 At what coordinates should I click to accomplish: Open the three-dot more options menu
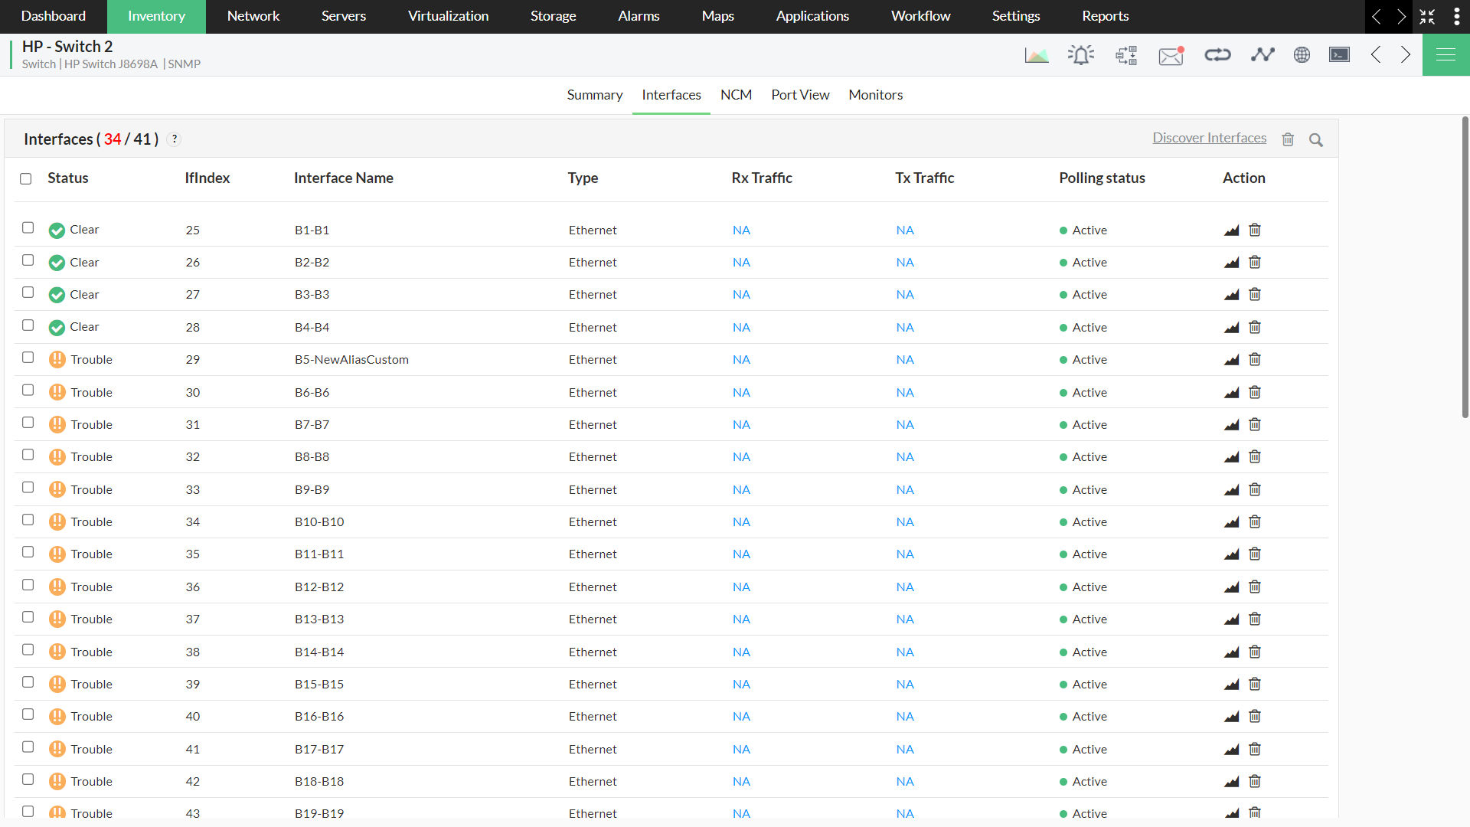[x=1456, y=17]
